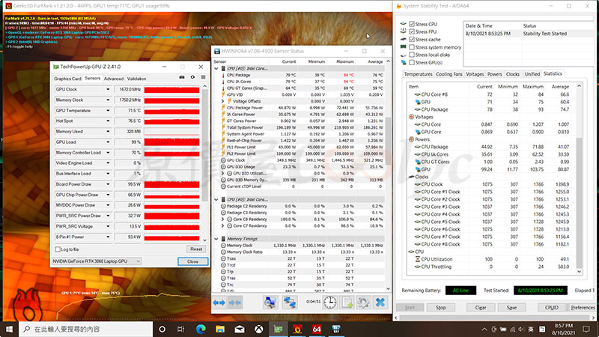Image resolution: width=599 pixels, height=337 pixels.
Task: Open Windows Start menu
Action: click(x=9, y=329)
